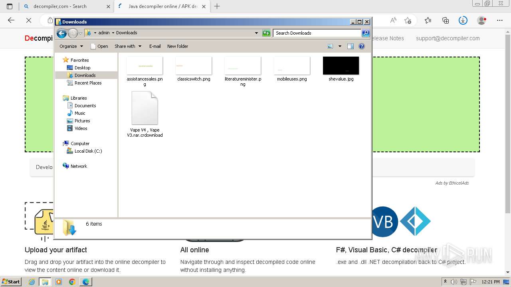Toggle the preview pane button
The width and height of the screenshot is (511, 287).
[x=350, y=46]
